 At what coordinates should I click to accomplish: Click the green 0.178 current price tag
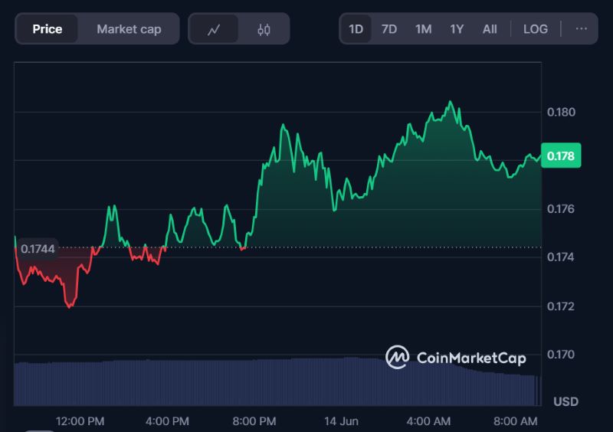(x=561, y=155)
